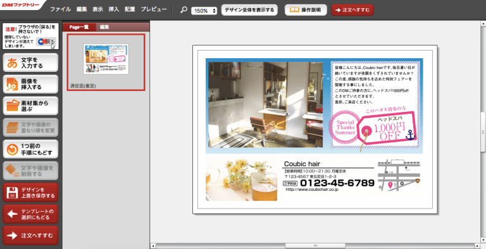The image size is (486, 249).
Task: Open the ファイル menu
Action: tap(61, 9)
